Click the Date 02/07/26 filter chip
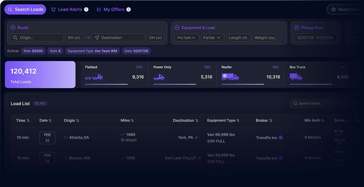Image resolution: width=364 pixels, height=187 pixels. tap(136, 51)
